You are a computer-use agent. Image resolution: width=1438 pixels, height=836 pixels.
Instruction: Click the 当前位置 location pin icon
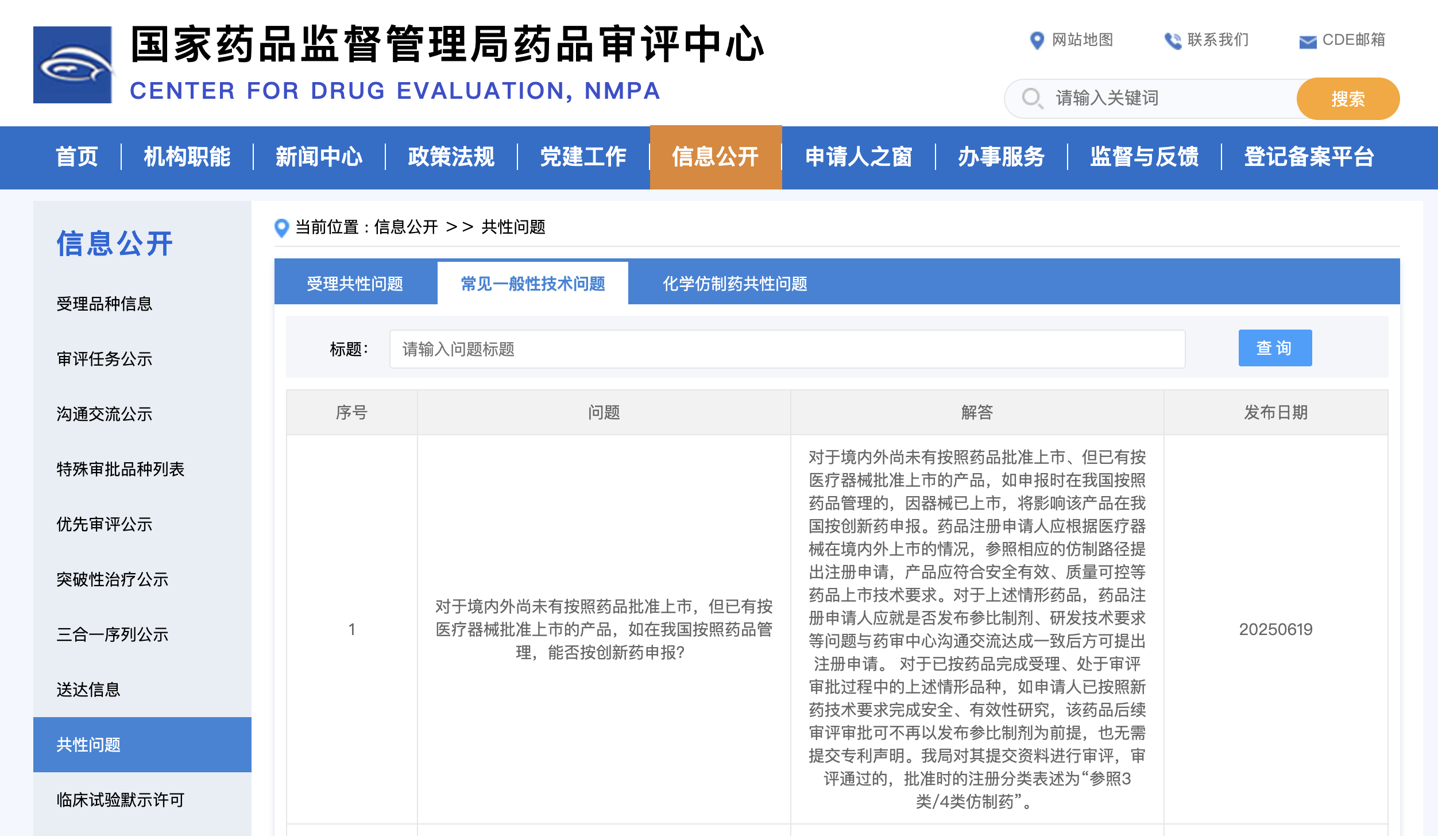point(281,228)
